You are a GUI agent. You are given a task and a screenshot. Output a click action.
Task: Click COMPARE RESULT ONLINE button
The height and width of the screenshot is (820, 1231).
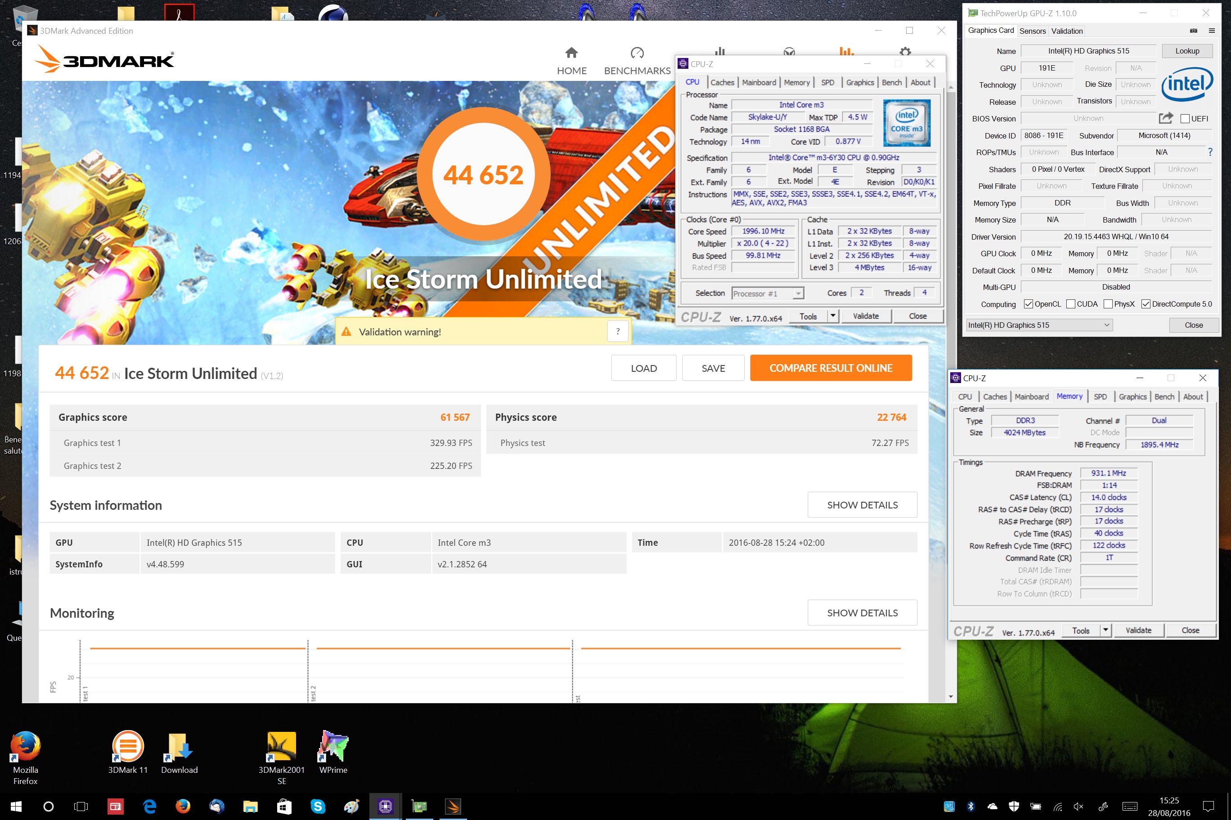pyautogui.click(x=831, y=368)
